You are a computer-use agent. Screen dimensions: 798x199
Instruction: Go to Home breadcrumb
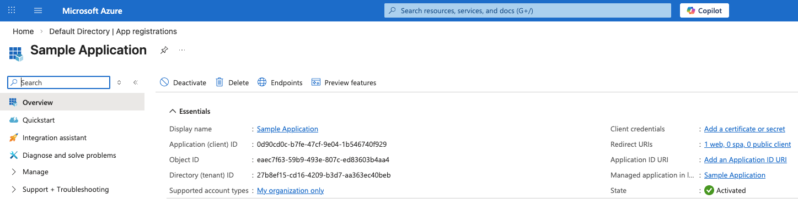pos(23,31)
